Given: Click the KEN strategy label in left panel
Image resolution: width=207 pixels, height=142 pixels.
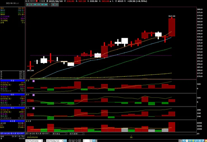Looking at the screenshot, I should (x=12, y=133).
